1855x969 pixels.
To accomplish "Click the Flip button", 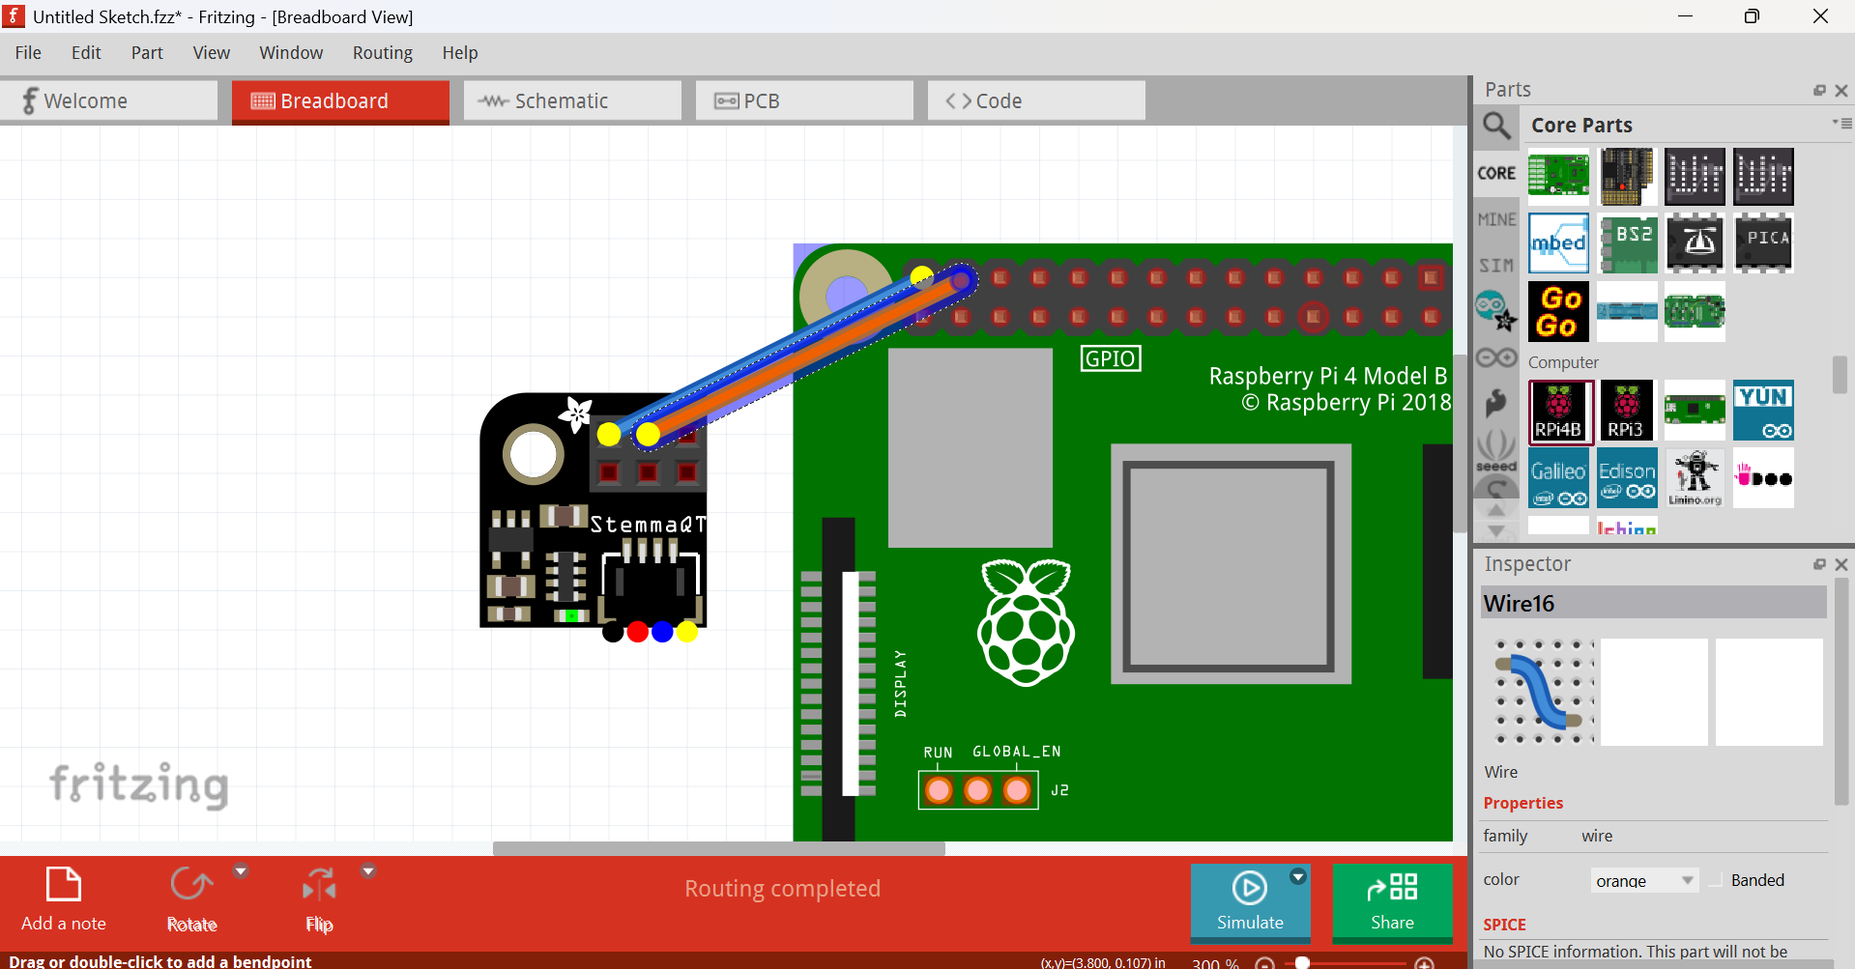I will [319, 899].
